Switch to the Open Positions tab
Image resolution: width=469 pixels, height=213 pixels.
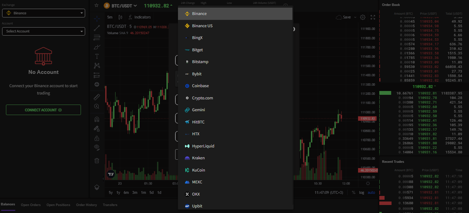[x=58, y=205]
